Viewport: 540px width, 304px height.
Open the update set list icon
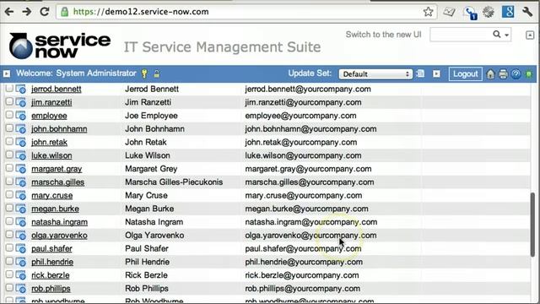pos(420,73)
